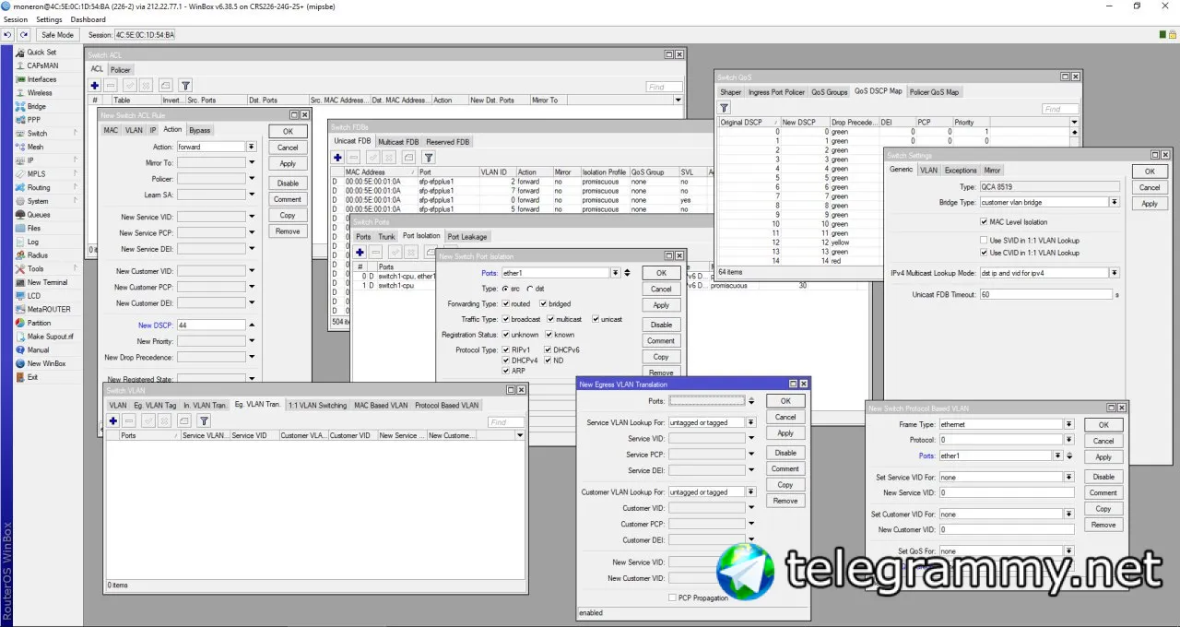Open Bridge in the sidebar

coord(36,106)
